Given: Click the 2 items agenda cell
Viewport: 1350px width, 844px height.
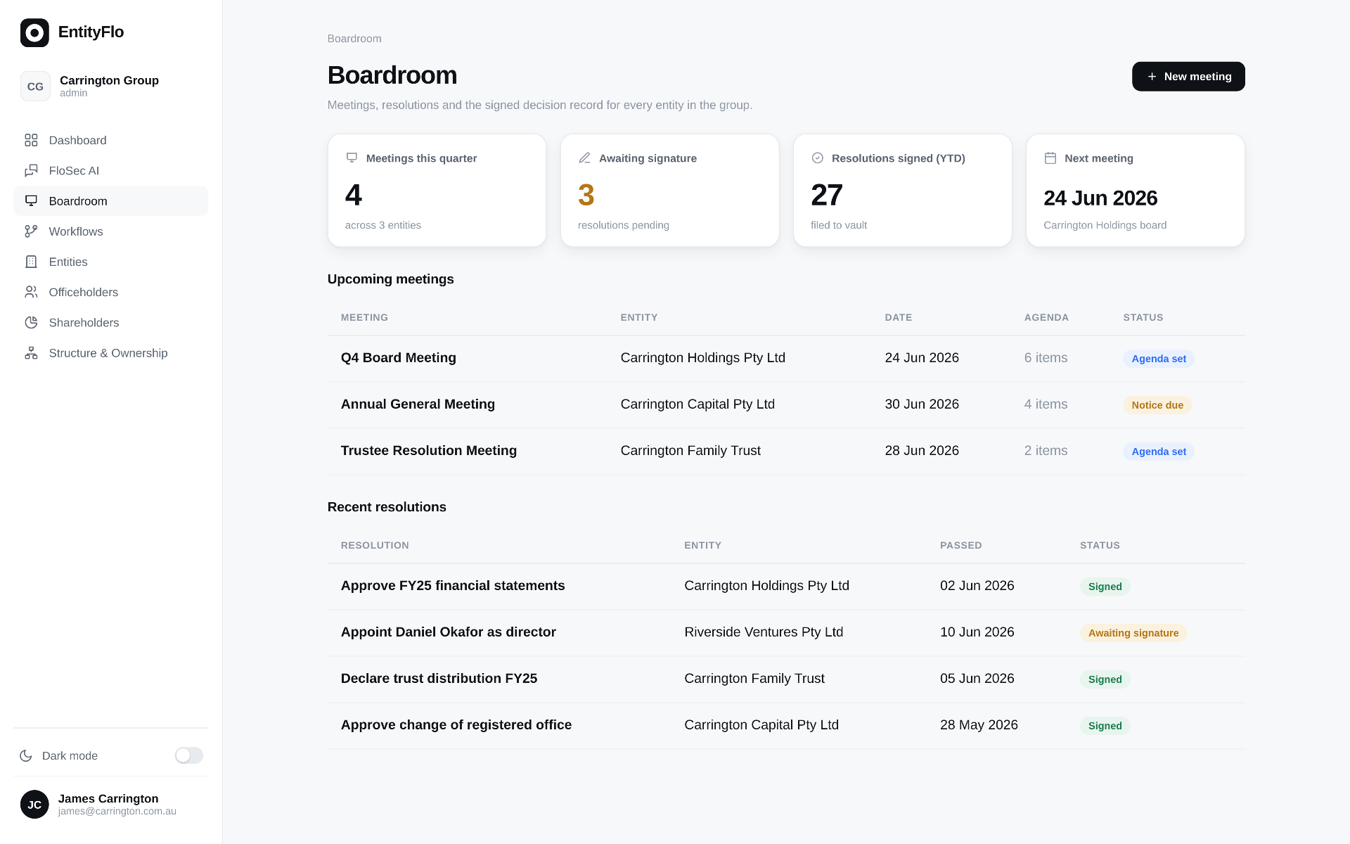Looking at the screenshot, I should [1046, 451].
